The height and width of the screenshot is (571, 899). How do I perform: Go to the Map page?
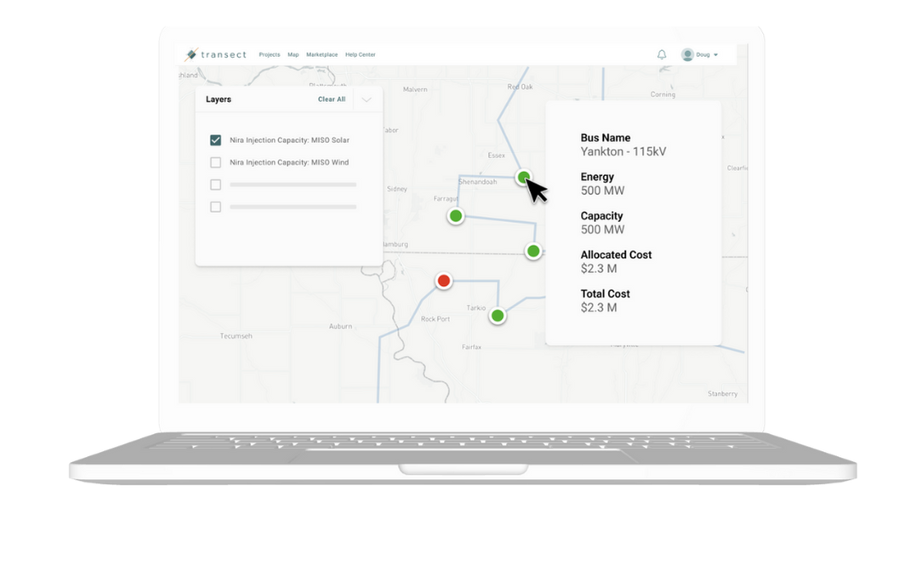tap(293, 54)
